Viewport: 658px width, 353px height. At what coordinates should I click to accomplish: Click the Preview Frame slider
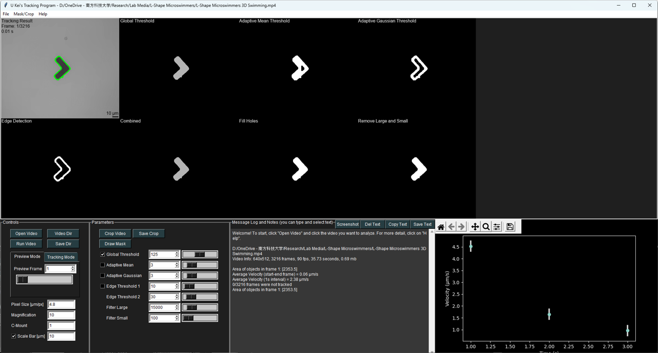point(44,280)
